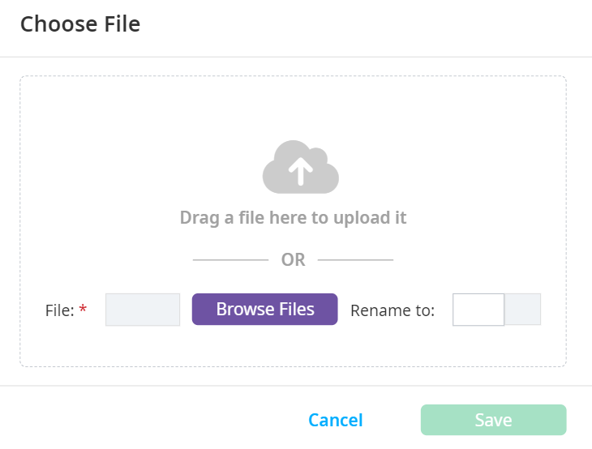Cancel the Choose File dialog
The image size is (592, 449).
click(335, 420)
